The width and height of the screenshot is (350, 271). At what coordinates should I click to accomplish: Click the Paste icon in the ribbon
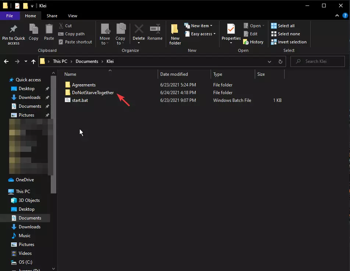point(49,29)
